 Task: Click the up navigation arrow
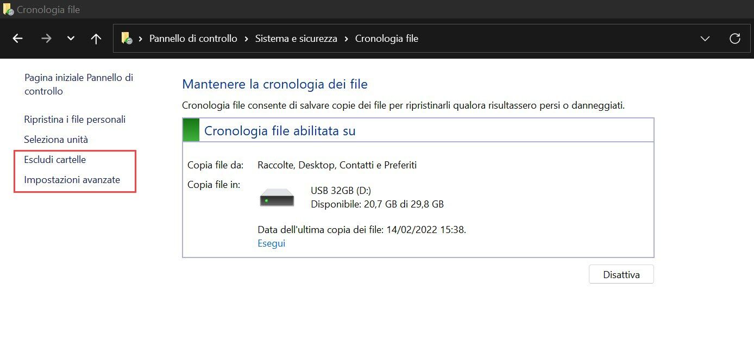click(96, 38)
